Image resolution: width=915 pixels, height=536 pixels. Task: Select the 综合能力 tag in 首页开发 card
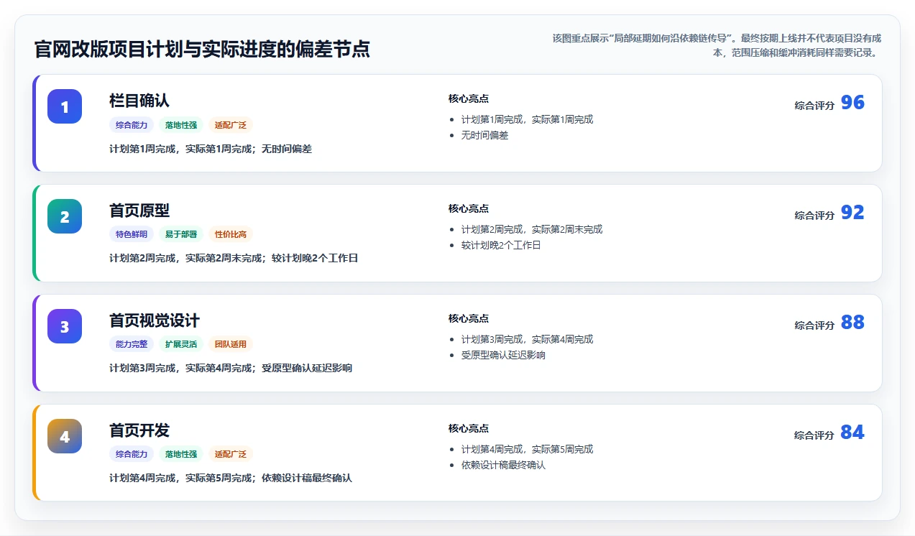[x=132, y=455]
